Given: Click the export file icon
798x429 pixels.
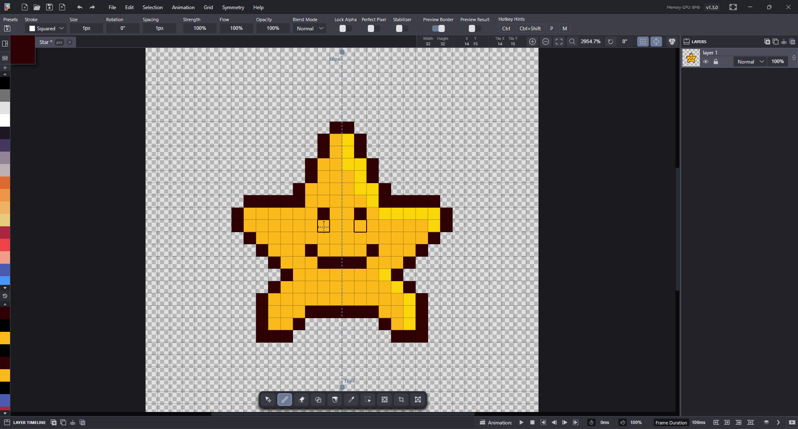Looking at the screenshot, I should pos(62,7).
